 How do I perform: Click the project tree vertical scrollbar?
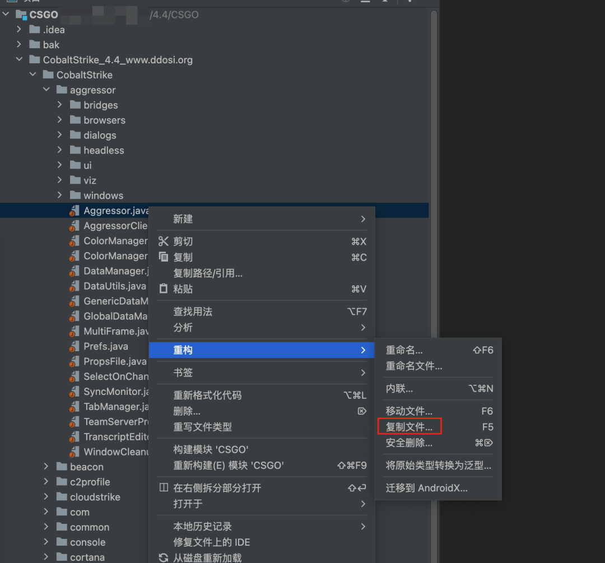point(434,286)
